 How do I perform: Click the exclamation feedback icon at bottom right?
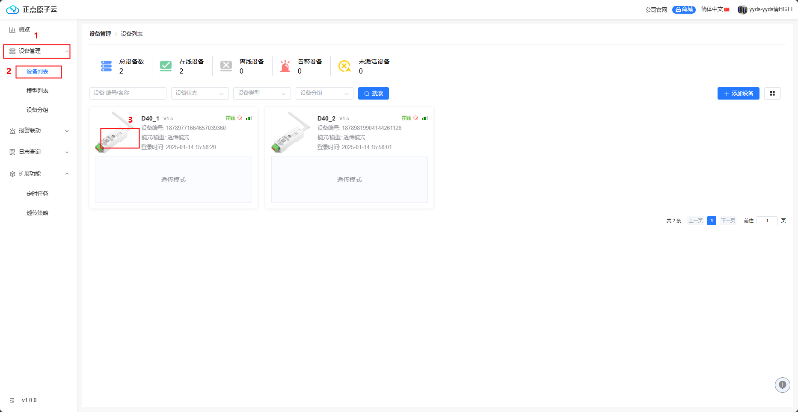tap(782, 385)
